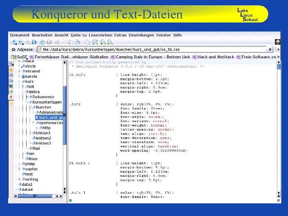Image resolution: width=288 pixels, height=216 pixels.
Task: Open the sidebar Bookmarks star tab
Action: [x=11, y=70]
